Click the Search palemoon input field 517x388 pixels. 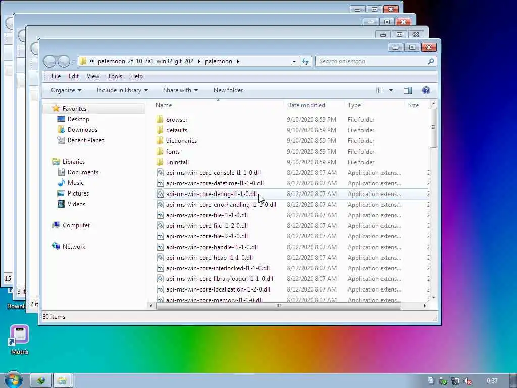click(x=376, y=61)
